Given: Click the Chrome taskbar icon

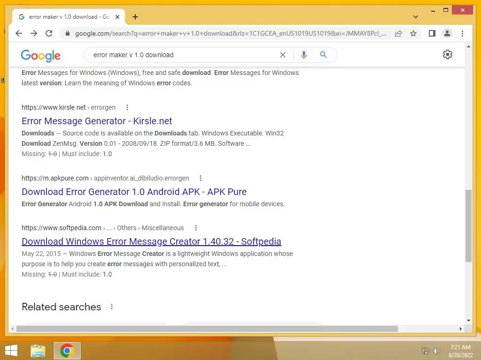Looking at the screenshot, I should (x=67, y=351).
